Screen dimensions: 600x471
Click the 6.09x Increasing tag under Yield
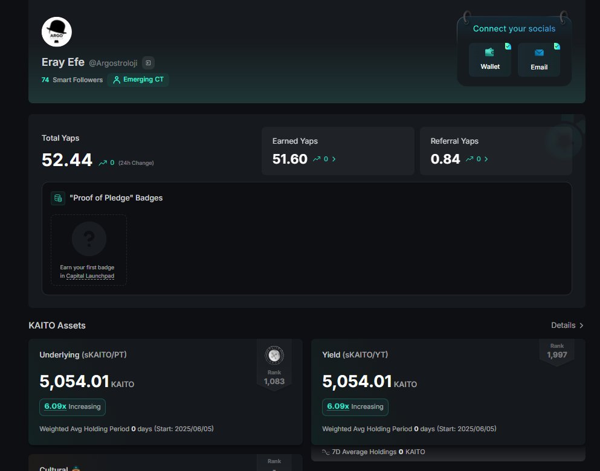355,407
